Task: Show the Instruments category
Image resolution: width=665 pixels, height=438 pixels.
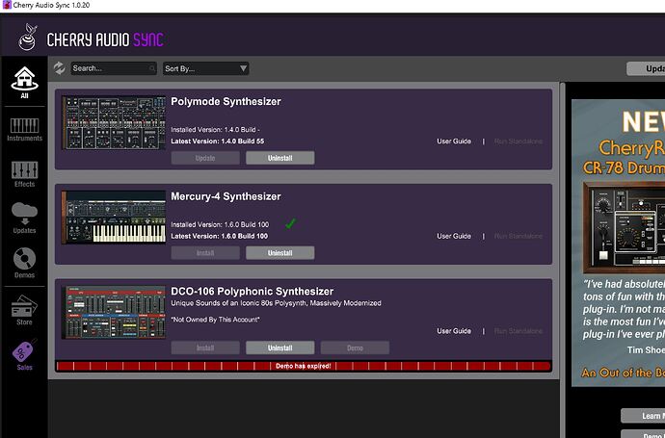Action: click(x=25, y=130)
